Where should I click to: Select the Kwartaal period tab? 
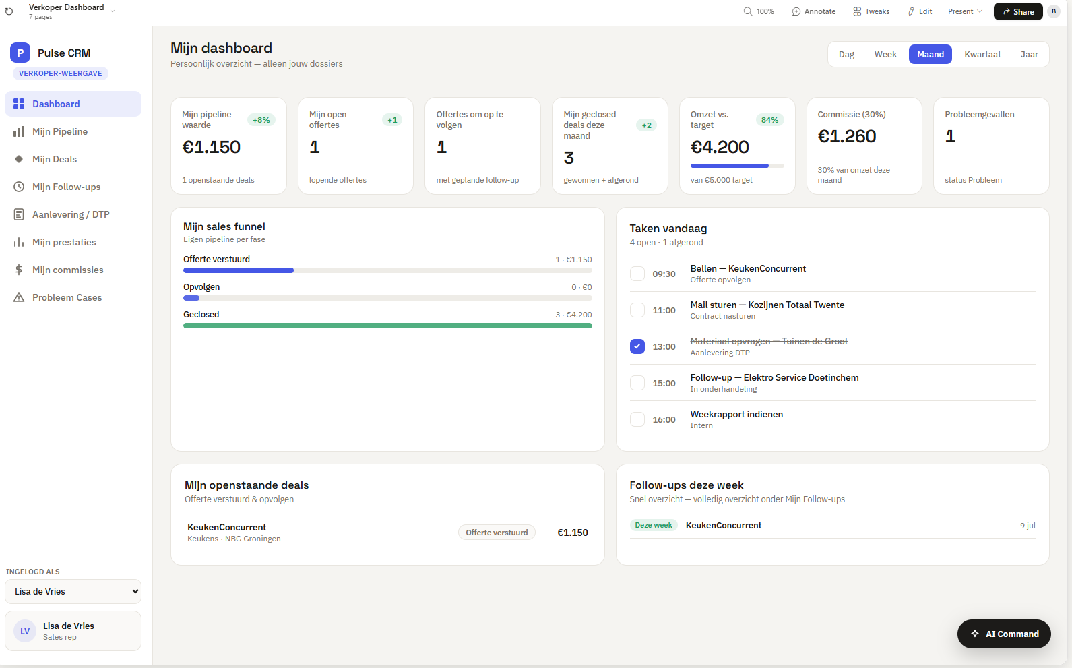982,55
